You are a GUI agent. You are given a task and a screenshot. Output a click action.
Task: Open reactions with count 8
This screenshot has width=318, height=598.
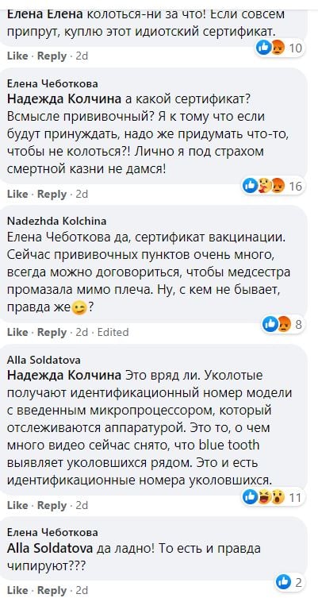pos(283,324)
